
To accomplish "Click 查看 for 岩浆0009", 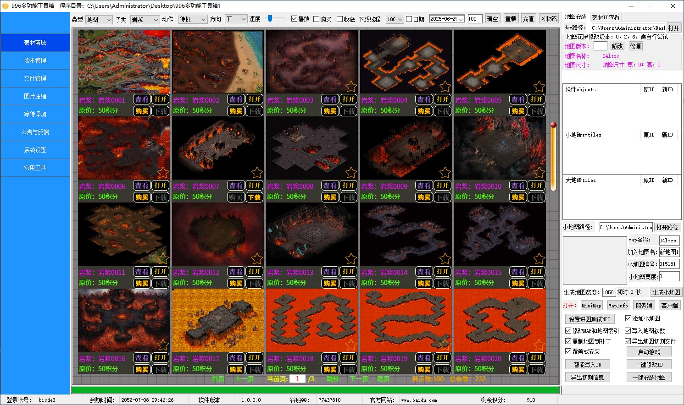I will coord(424,186).
